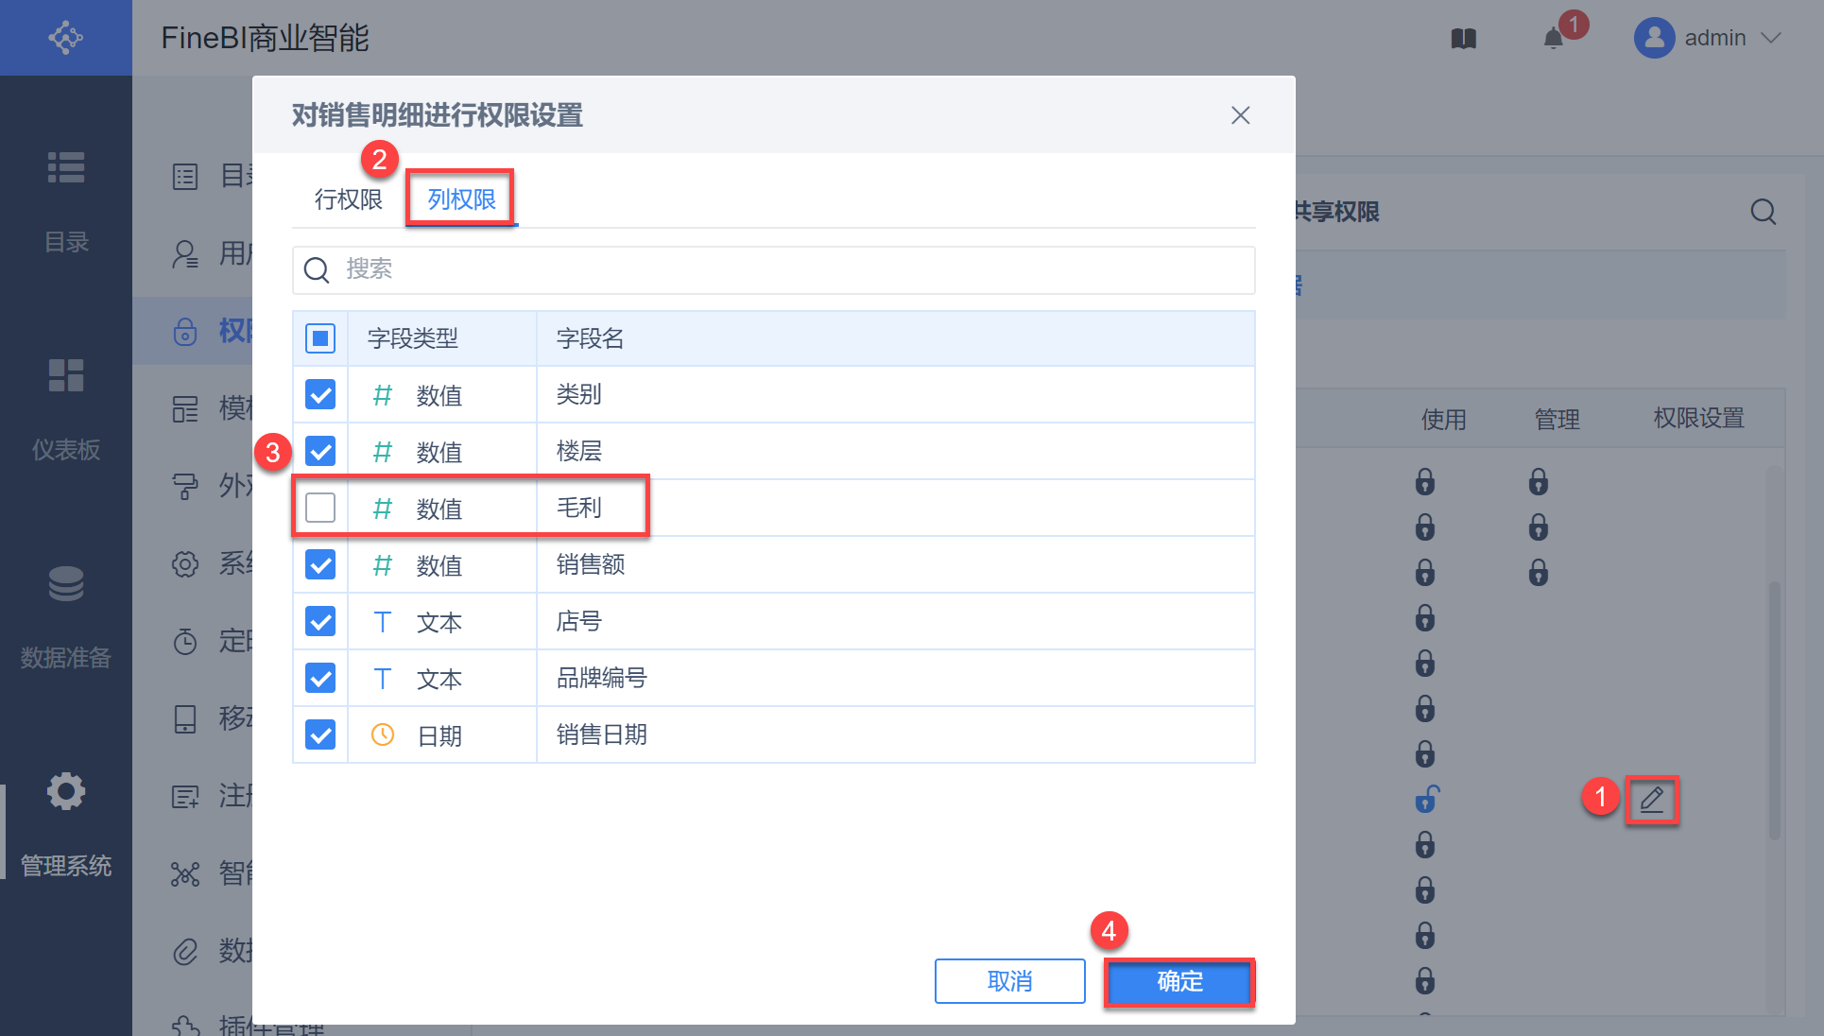1824x1036 pixels.
Task: Click the 取消 cancel button
Action: (x=1009, y=981)
